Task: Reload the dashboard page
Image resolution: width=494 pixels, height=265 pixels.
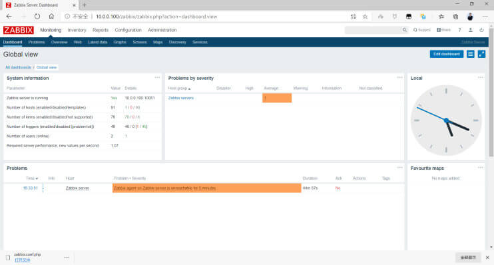Action: (x=37, y=17)
